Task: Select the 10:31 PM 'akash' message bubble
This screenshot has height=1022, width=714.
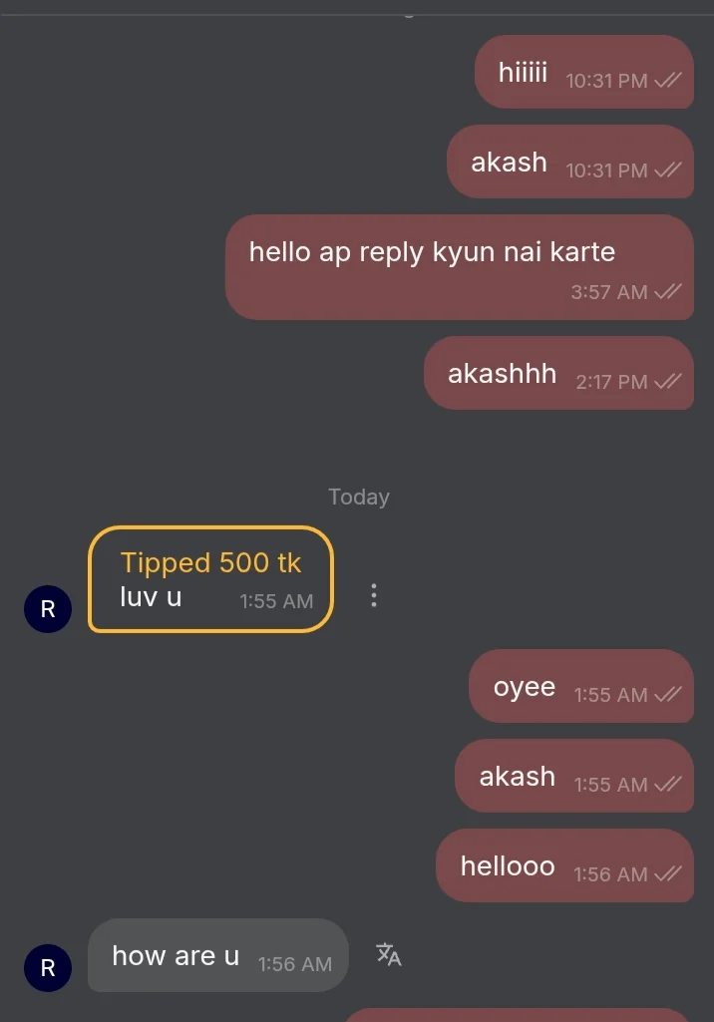Action: 570,162
